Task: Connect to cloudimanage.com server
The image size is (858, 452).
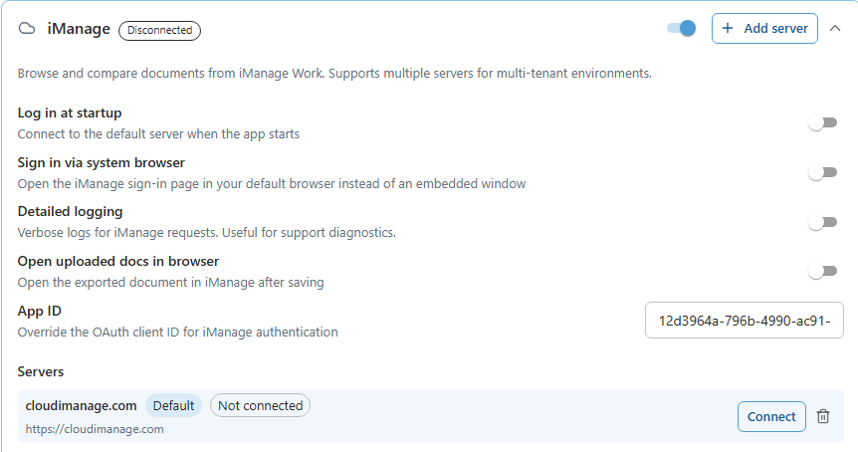Action: pyautogui.click(x=771, y=416)
